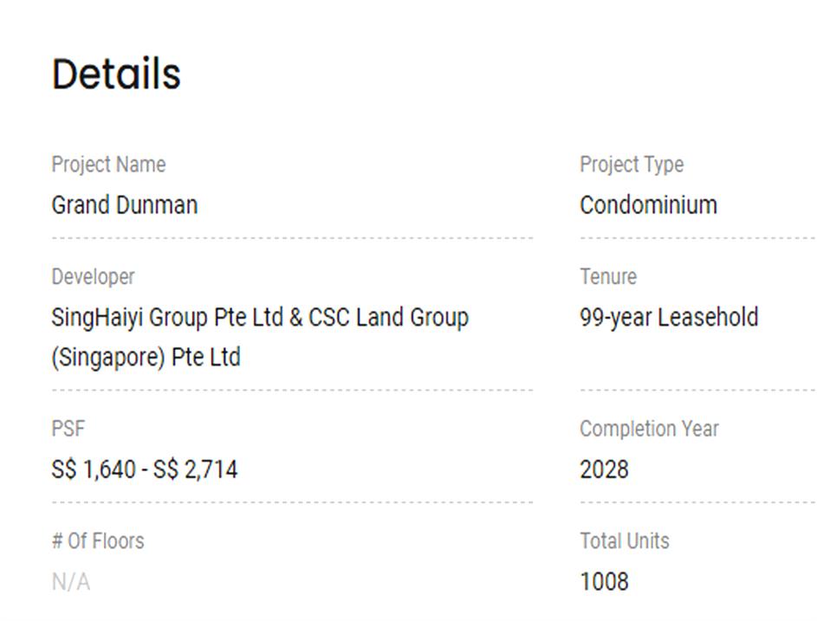Viewport: 817px width, 621px height.
Task: Open the CSC Land Group developer name
Action: click(x=388, y=317)
